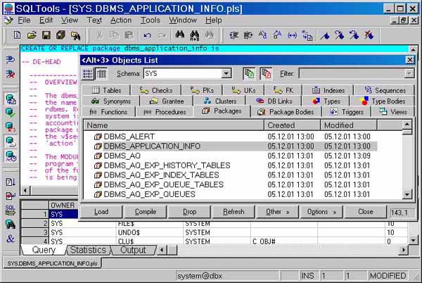
Task: Click the Save file toolbar icon
Action: [x=46, y=34]
